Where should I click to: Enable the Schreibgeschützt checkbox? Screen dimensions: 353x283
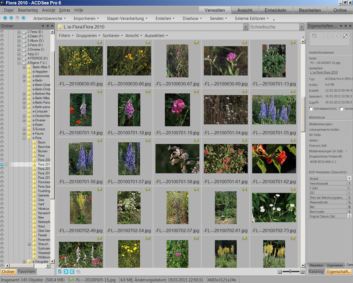311,108
